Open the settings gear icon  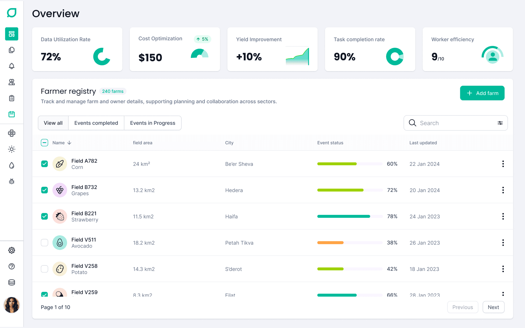[12, 250]
